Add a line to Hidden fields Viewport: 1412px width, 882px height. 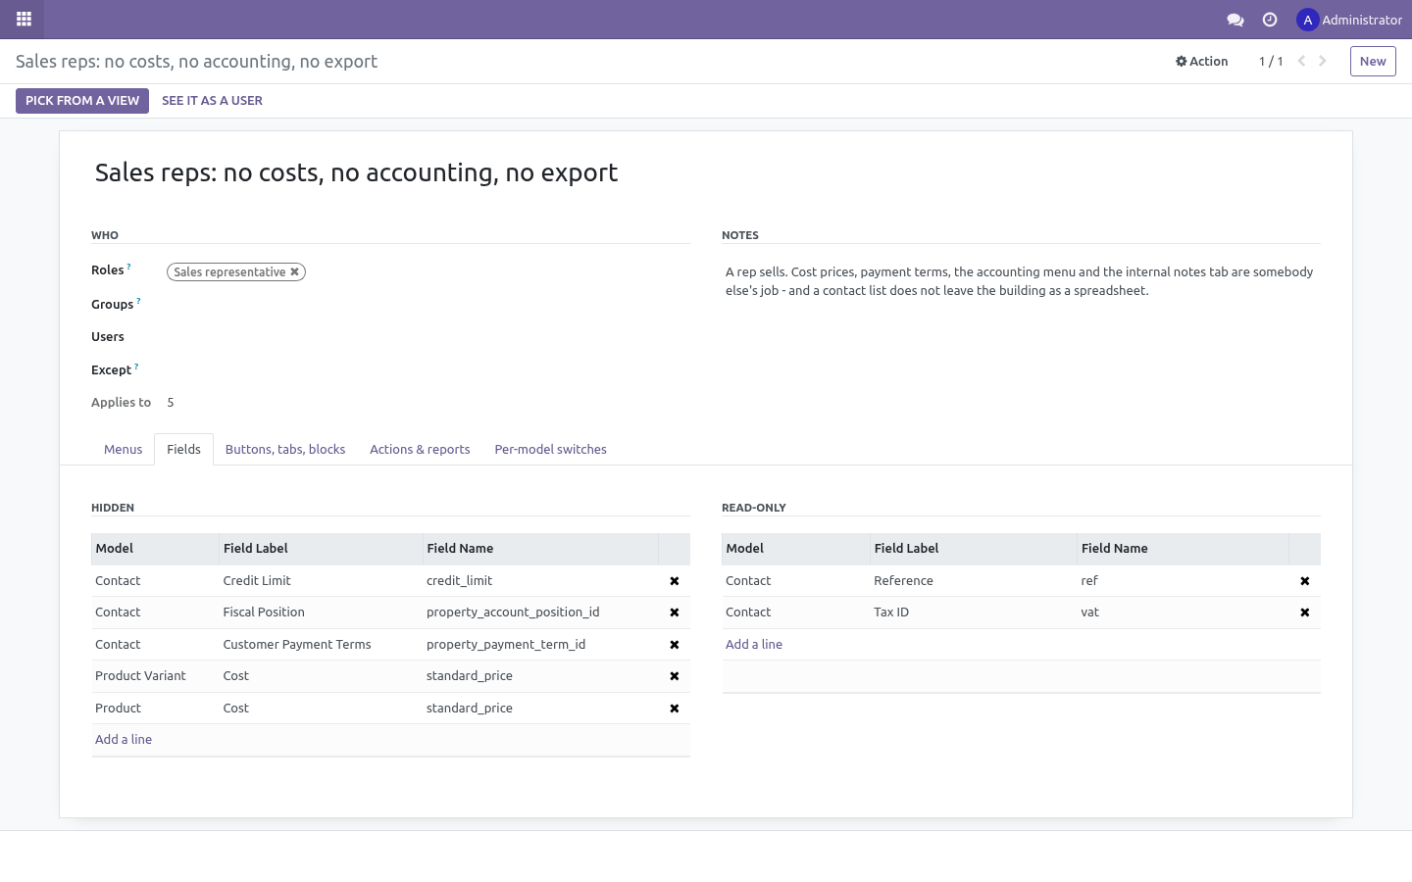[x=124, y=740]
